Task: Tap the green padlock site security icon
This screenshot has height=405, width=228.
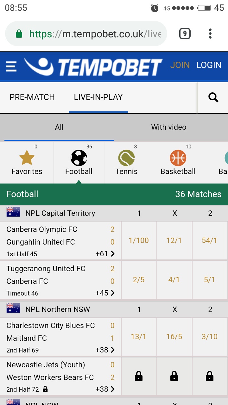Action: pyautogui.click(x=19, y=34)
